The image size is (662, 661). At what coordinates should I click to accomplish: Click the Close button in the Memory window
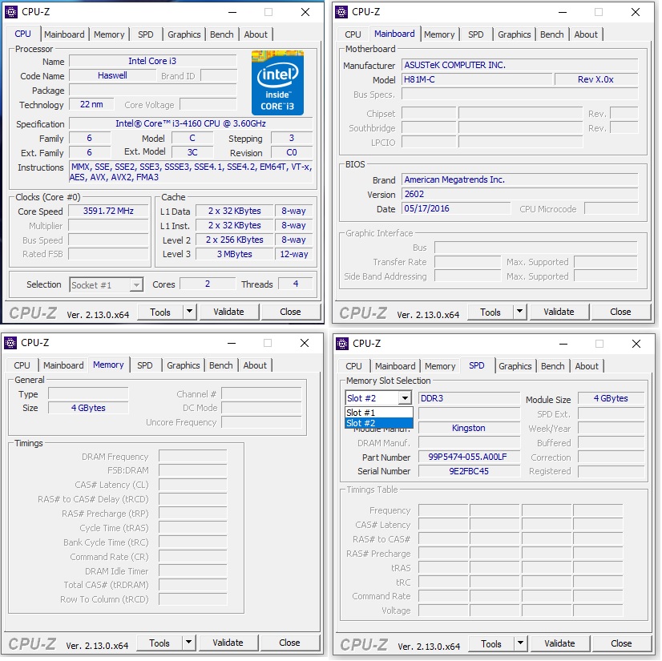[289, 643]
